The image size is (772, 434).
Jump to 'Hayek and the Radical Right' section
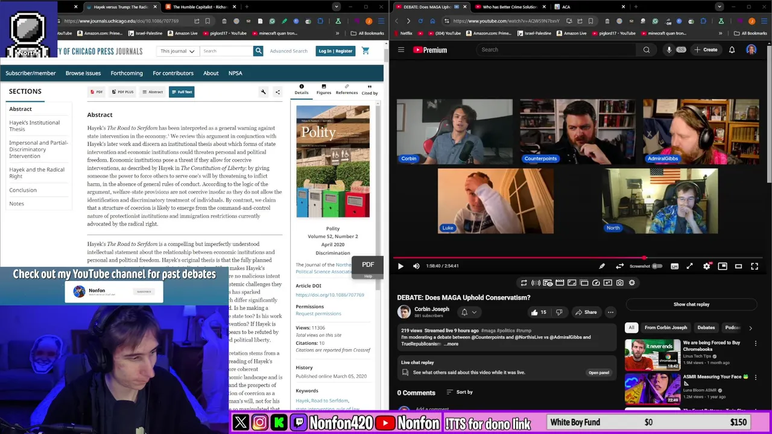point(37,173)
